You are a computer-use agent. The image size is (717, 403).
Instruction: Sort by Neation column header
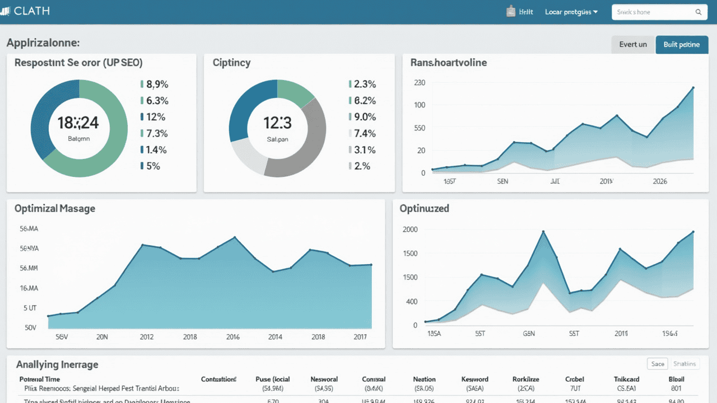[x=424, y=379]
